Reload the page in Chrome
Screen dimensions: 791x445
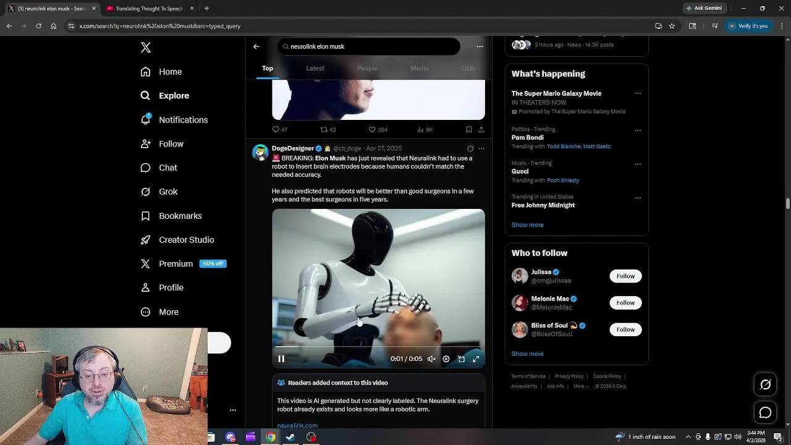click(x=38, y=26)
